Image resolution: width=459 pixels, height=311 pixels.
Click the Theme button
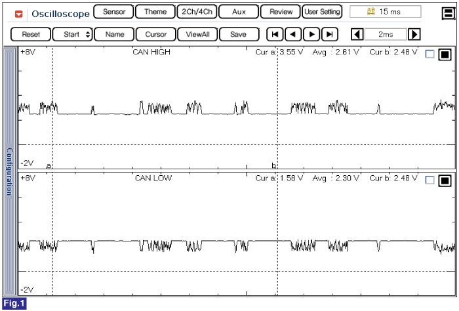point(155,12)
